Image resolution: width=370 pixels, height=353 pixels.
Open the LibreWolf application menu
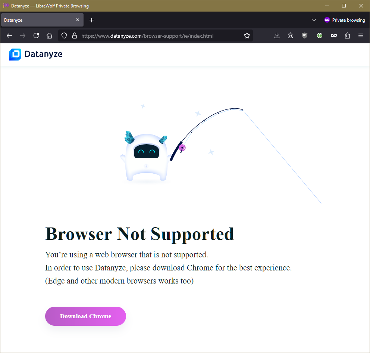coord(361,36)
